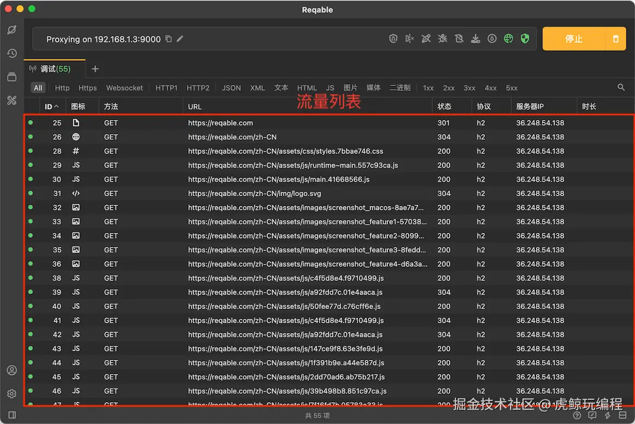Open the History panel in the left sidebar
The height and width of the screenshot is (424, 635).
click(x=11, y=53)
